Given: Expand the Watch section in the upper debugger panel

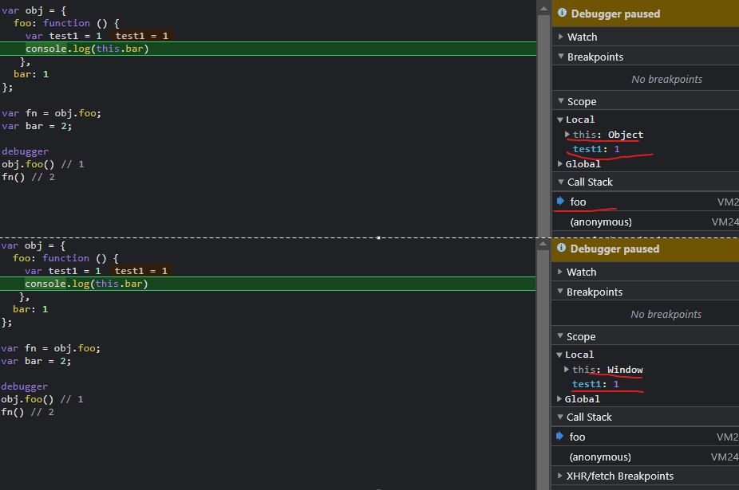Looking at the screenshot, I should [x=560, y=37].
